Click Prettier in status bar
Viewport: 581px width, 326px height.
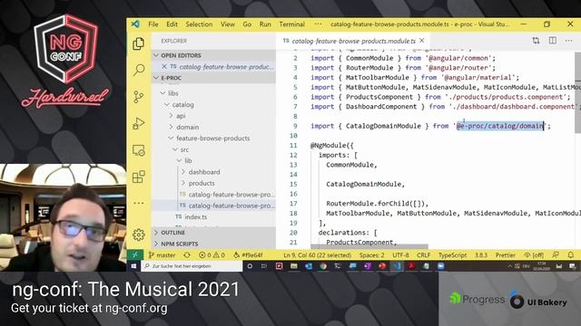pos(506,255)
